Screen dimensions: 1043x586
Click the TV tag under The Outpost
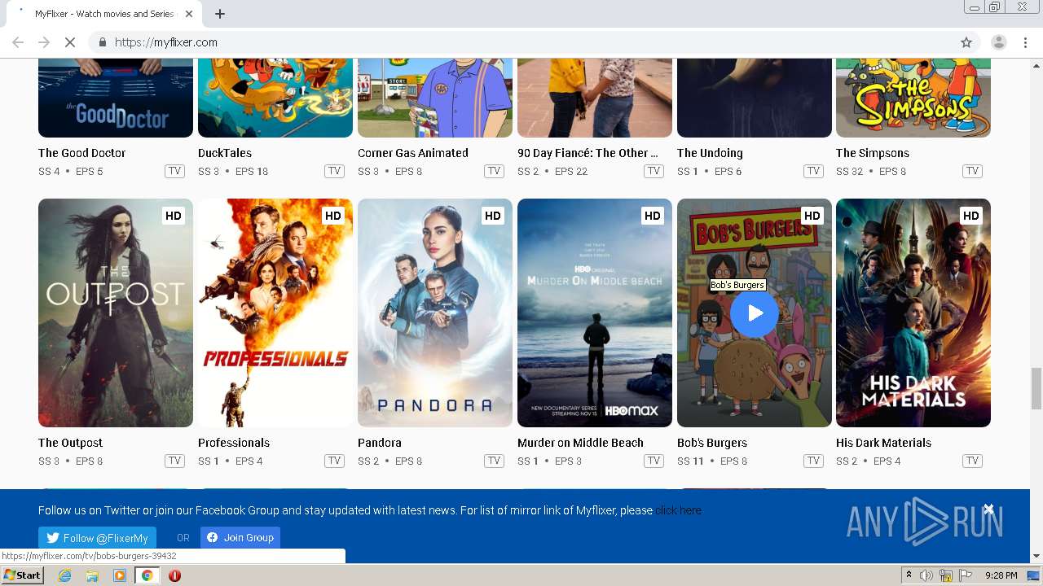(174, 461)
